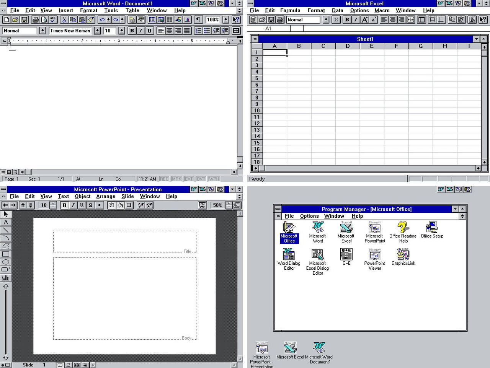Open the font size dropdown in Word

122,31
